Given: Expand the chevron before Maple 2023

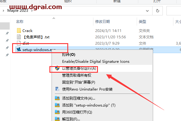Looking at the screenshot, I should (3, 11).
